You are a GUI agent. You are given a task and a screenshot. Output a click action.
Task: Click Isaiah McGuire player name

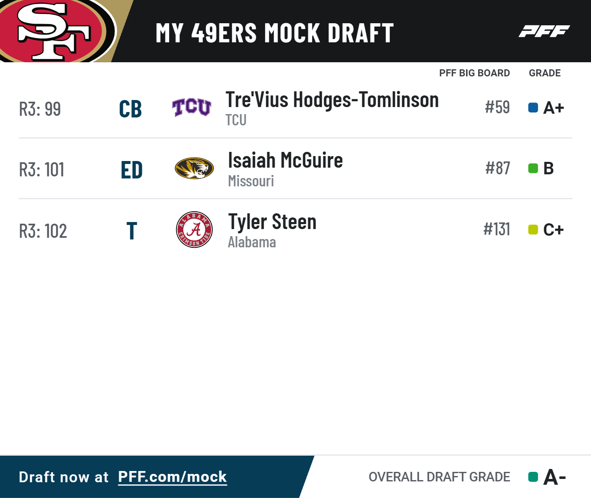[285, 160]
